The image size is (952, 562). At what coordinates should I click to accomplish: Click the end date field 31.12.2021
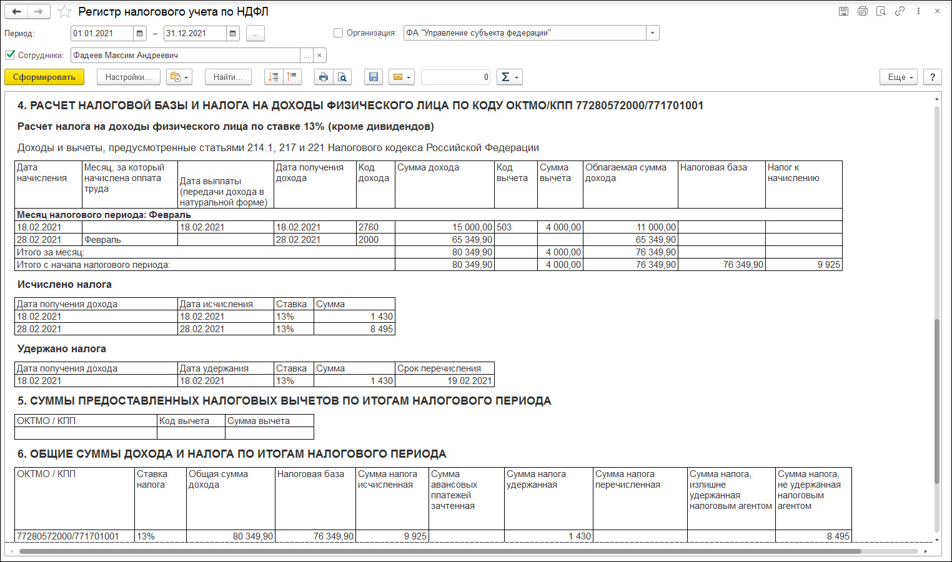pos(194,33)
